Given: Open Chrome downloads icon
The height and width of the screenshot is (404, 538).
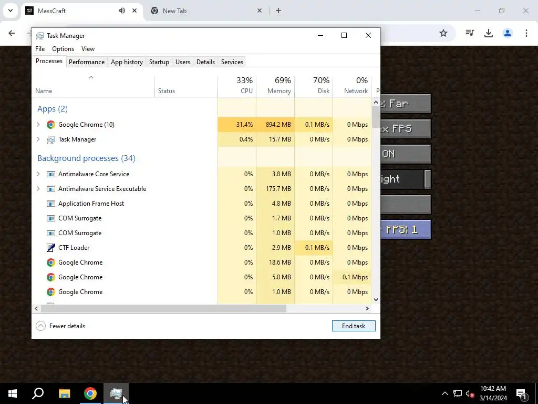Looking at the screenshot, I should (x=489, y=33).
